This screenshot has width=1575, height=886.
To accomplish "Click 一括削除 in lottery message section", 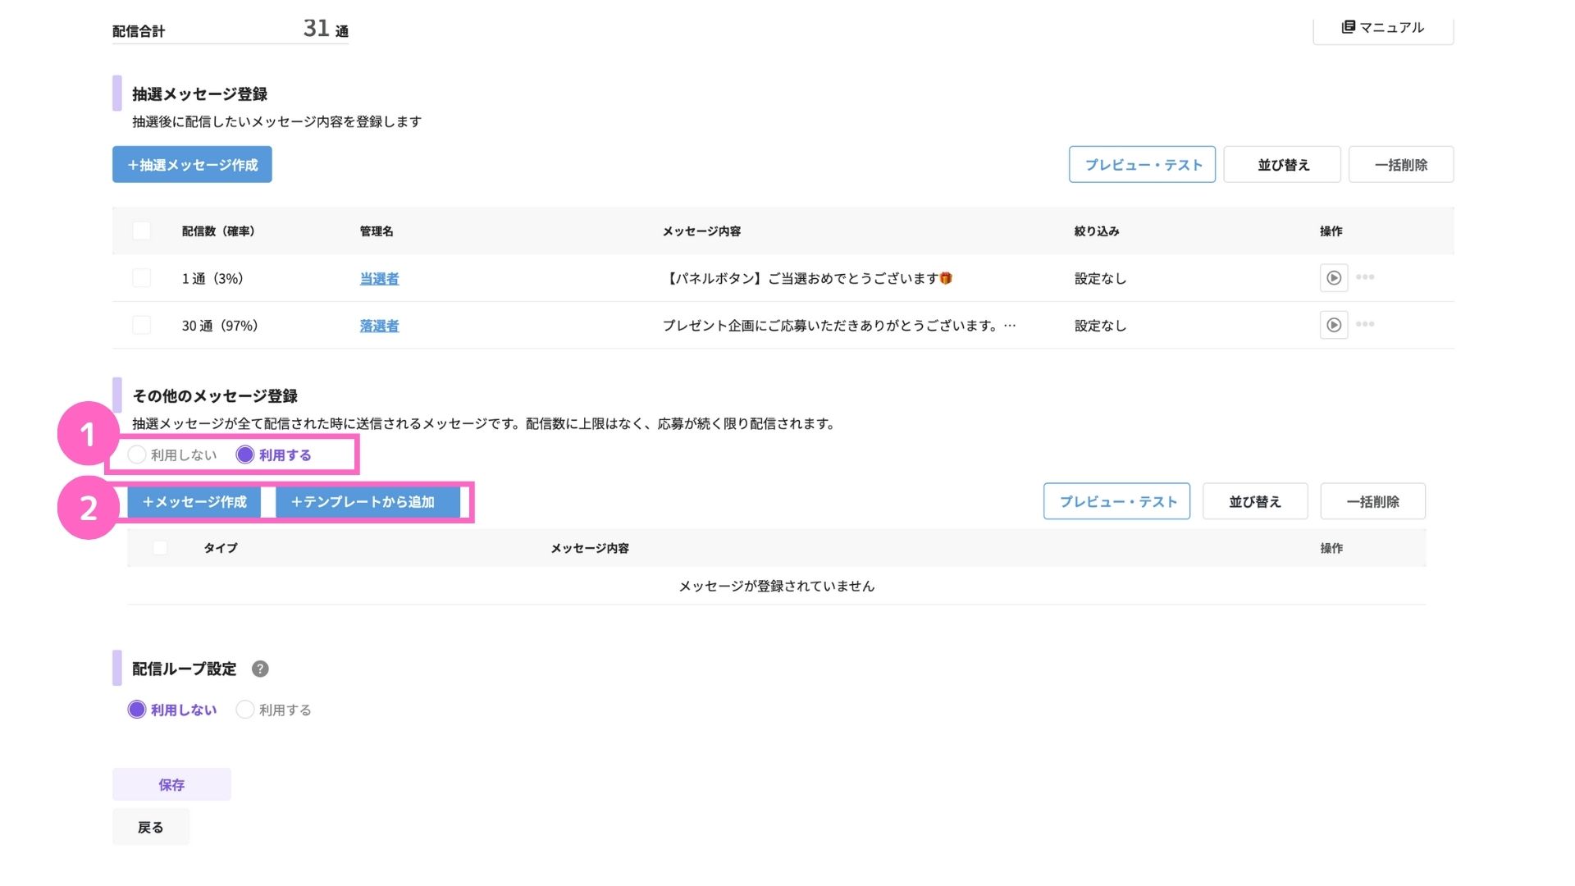I will pos(1401,165).
